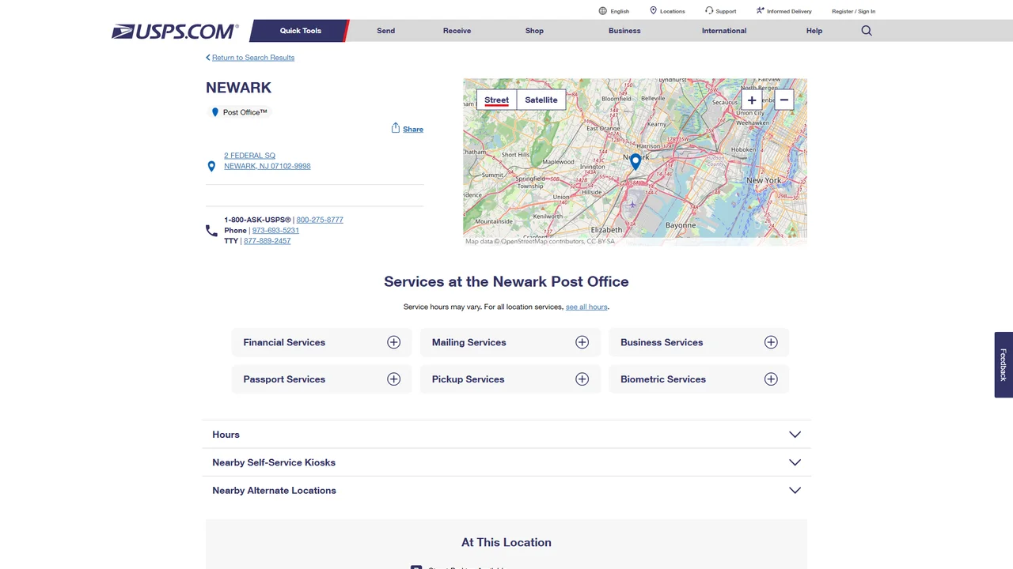Image resolution: width=1013 pixels, height=569 pixels.
Task: Open the Shop menu
Action: click(534, 31)
